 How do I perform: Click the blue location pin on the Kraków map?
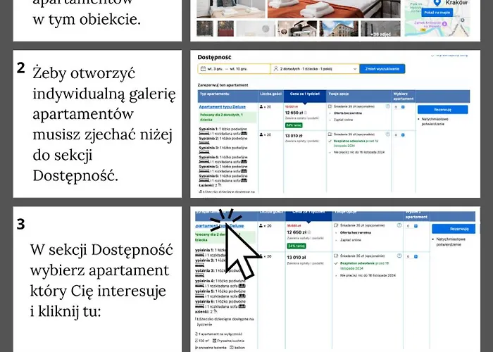(x=437, y=3)
